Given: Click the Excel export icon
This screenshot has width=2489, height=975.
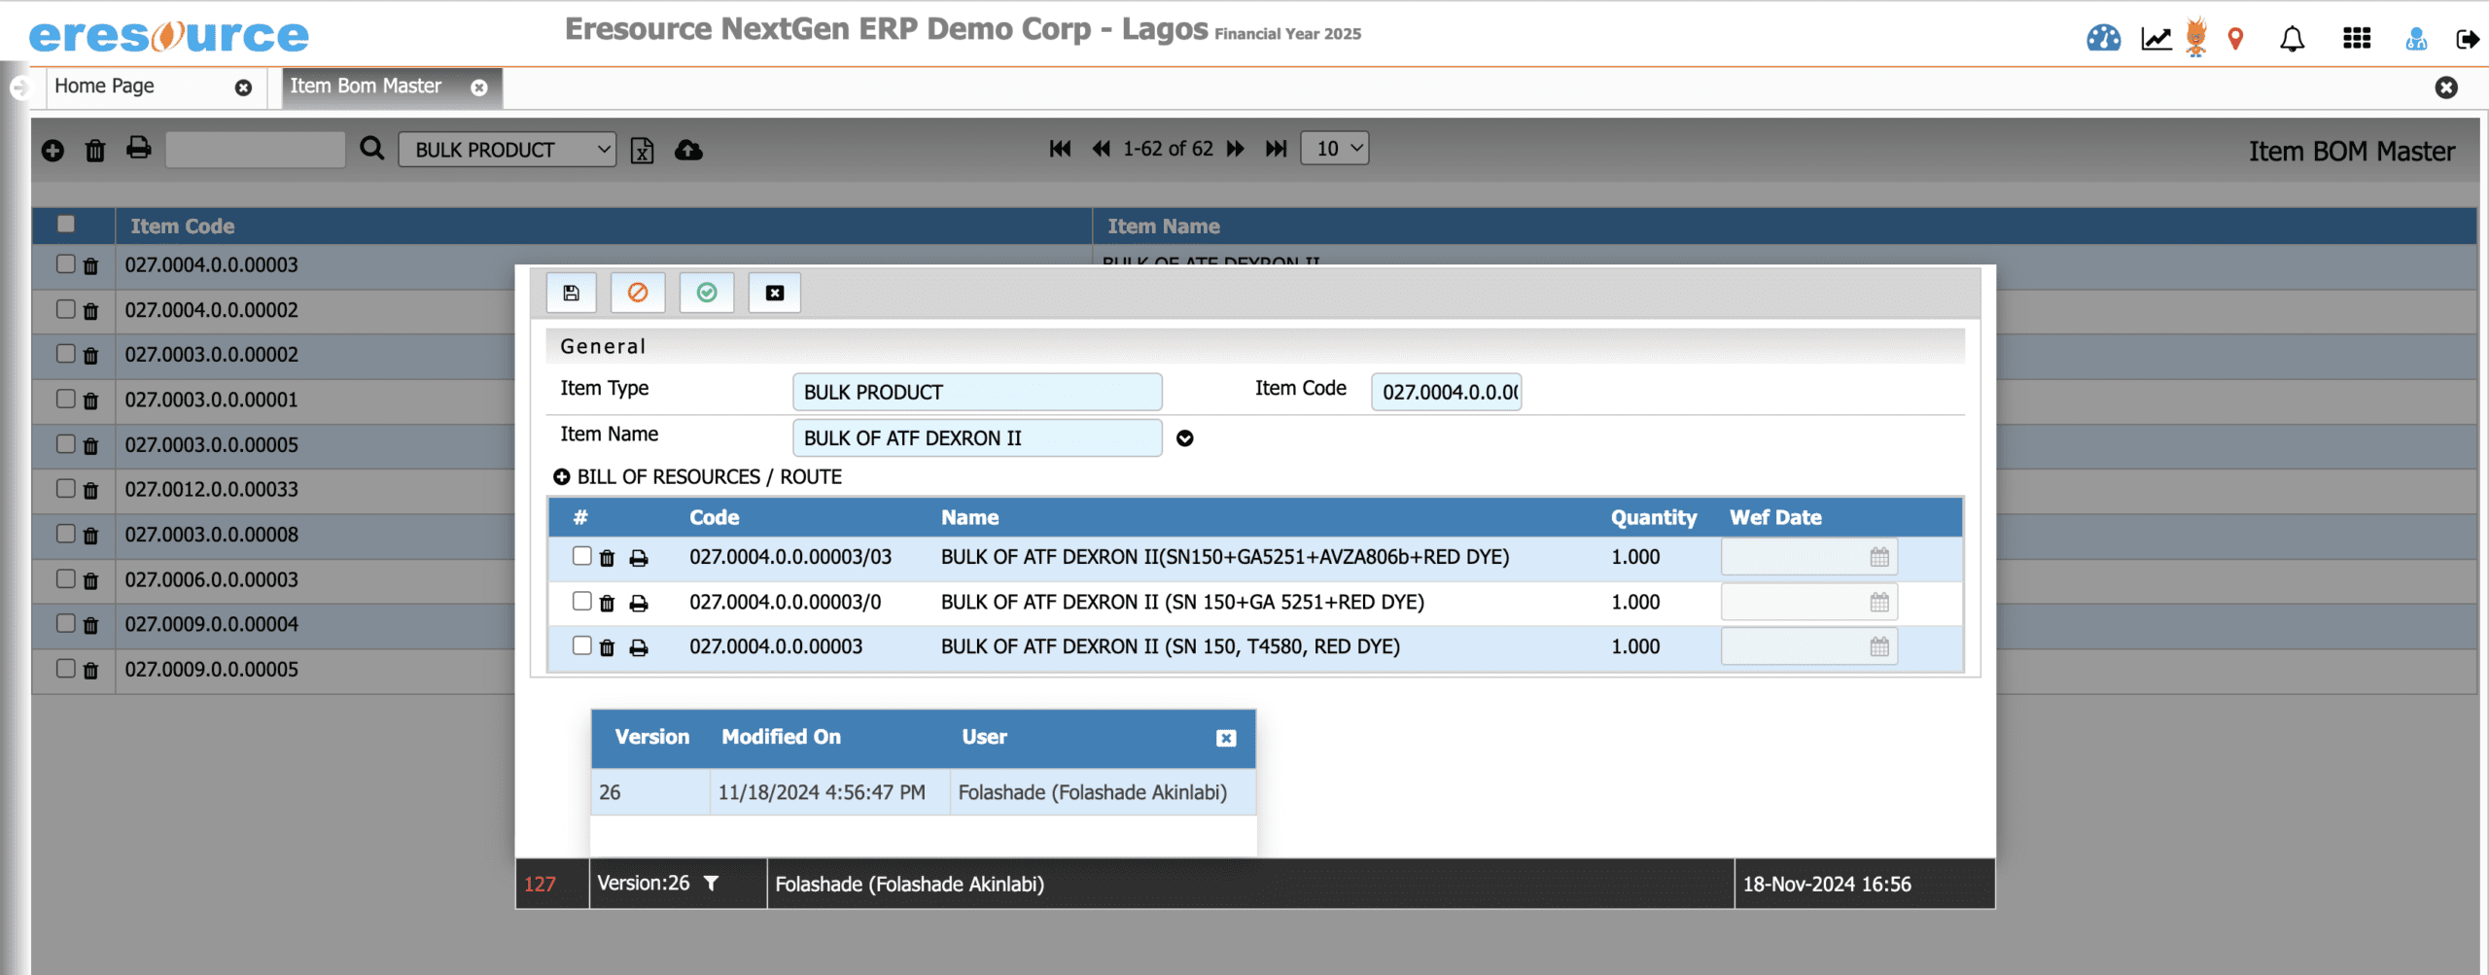Looking at the screenshot, I should click(642, 151).
